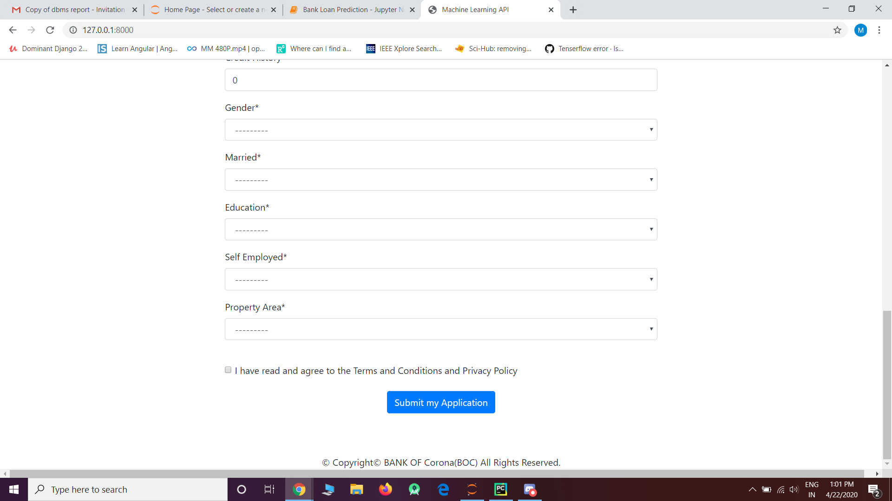892x501 pixels.
Task: Open PyCharm from the taskbar
Action: (x=501, y=489)
